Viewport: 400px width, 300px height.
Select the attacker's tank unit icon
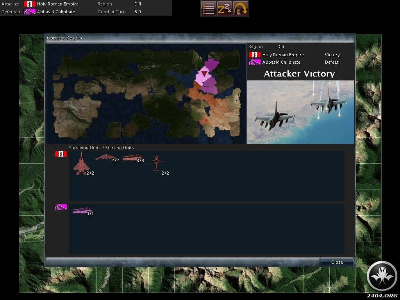click(x=131, y=158)
